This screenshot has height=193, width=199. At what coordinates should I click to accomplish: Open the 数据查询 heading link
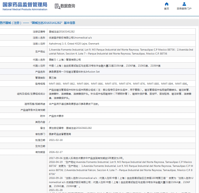point(68,6)
